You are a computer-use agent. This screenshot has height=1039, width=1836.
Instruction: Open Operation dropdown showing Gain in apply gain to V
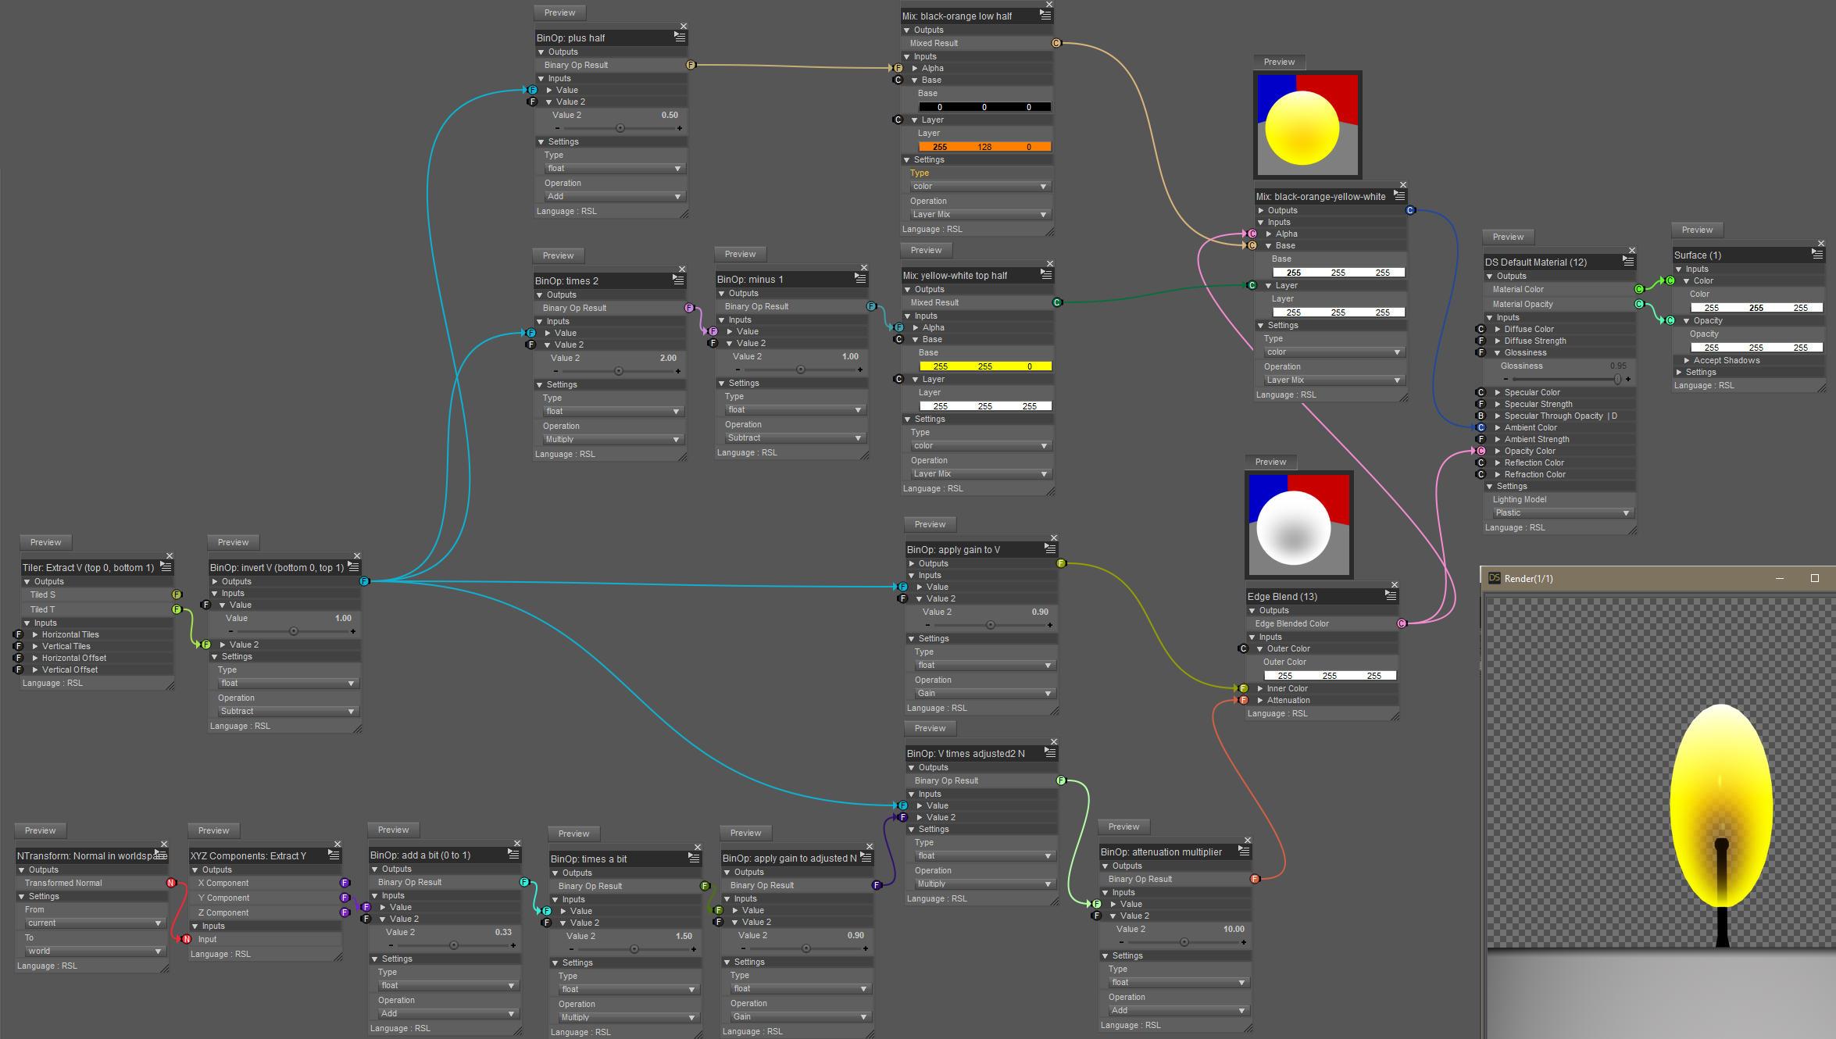[x=983, y=693]
